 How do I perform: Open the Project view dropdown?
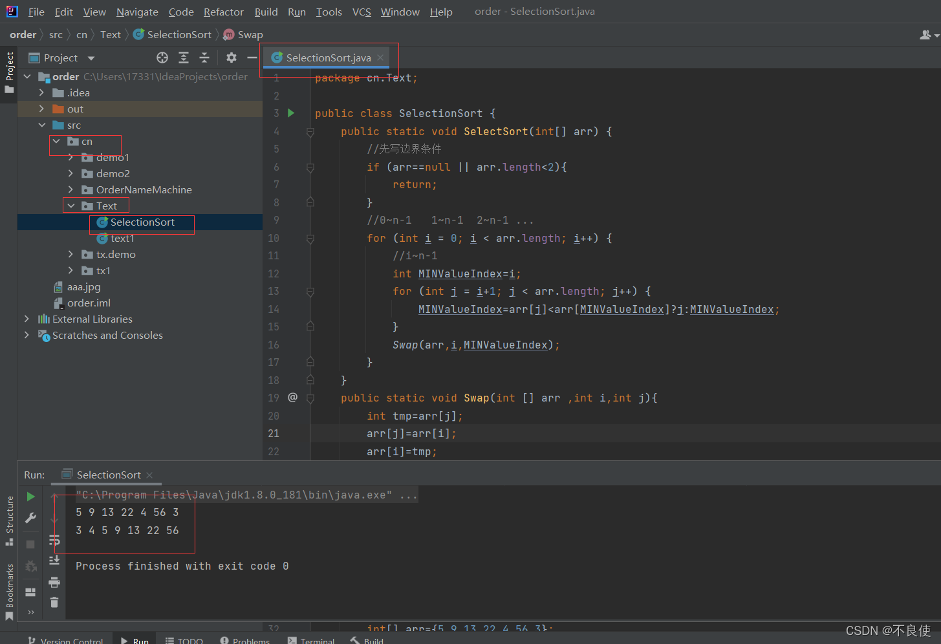coord(91,58)
